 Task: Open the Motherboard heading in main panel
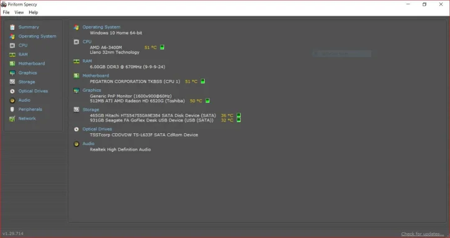pyautogui.click(x=96, y=76)
